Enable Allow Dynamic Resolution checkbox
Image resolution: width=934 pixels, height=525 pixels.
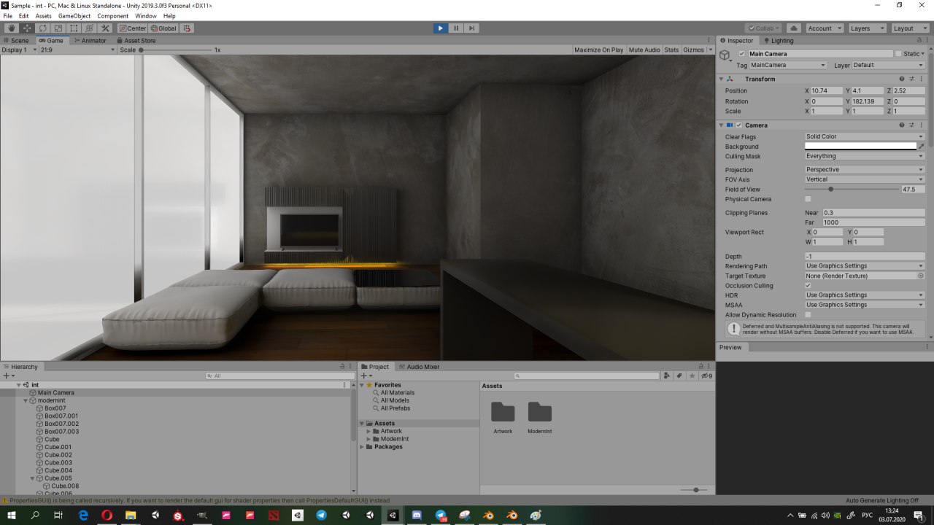coord(808,315)
